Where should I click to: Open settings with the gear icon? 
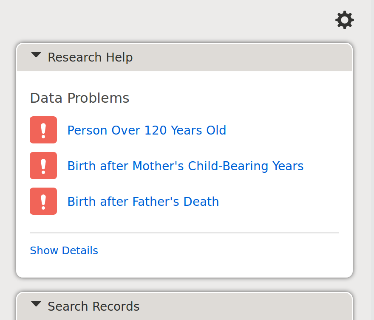point(344,20)
